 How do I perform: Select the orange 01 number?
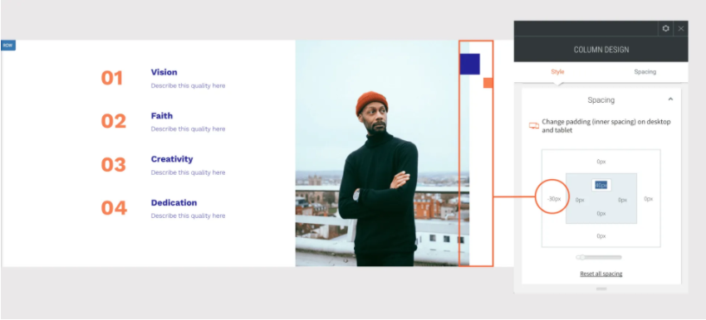tap(111, 78)
